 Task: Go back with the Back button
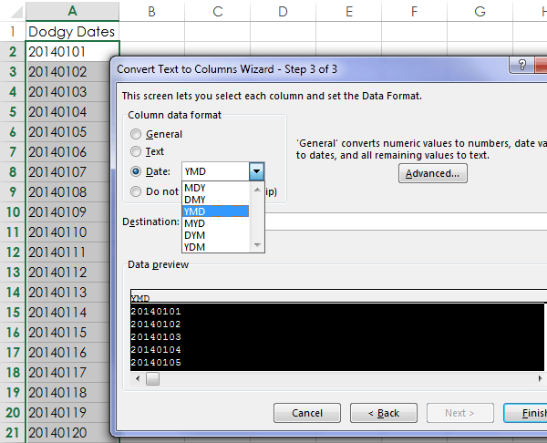(384, 413)
